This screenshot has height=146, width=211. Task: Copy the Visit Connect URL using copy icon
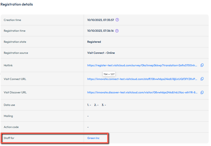202,79
